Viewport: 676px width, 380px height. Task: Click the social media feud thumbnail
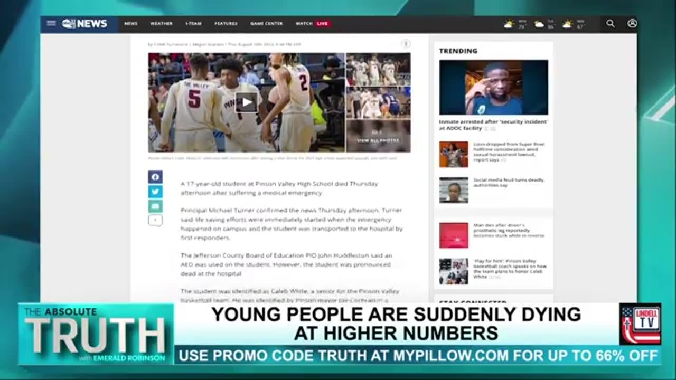[454, 190]
